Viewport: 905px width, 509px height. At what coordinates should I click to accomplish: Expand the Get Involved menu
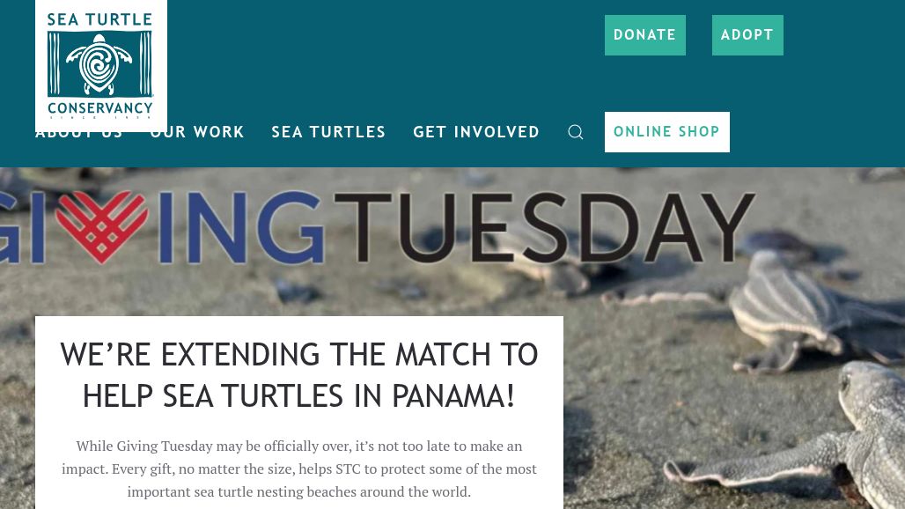click(476, 132)
